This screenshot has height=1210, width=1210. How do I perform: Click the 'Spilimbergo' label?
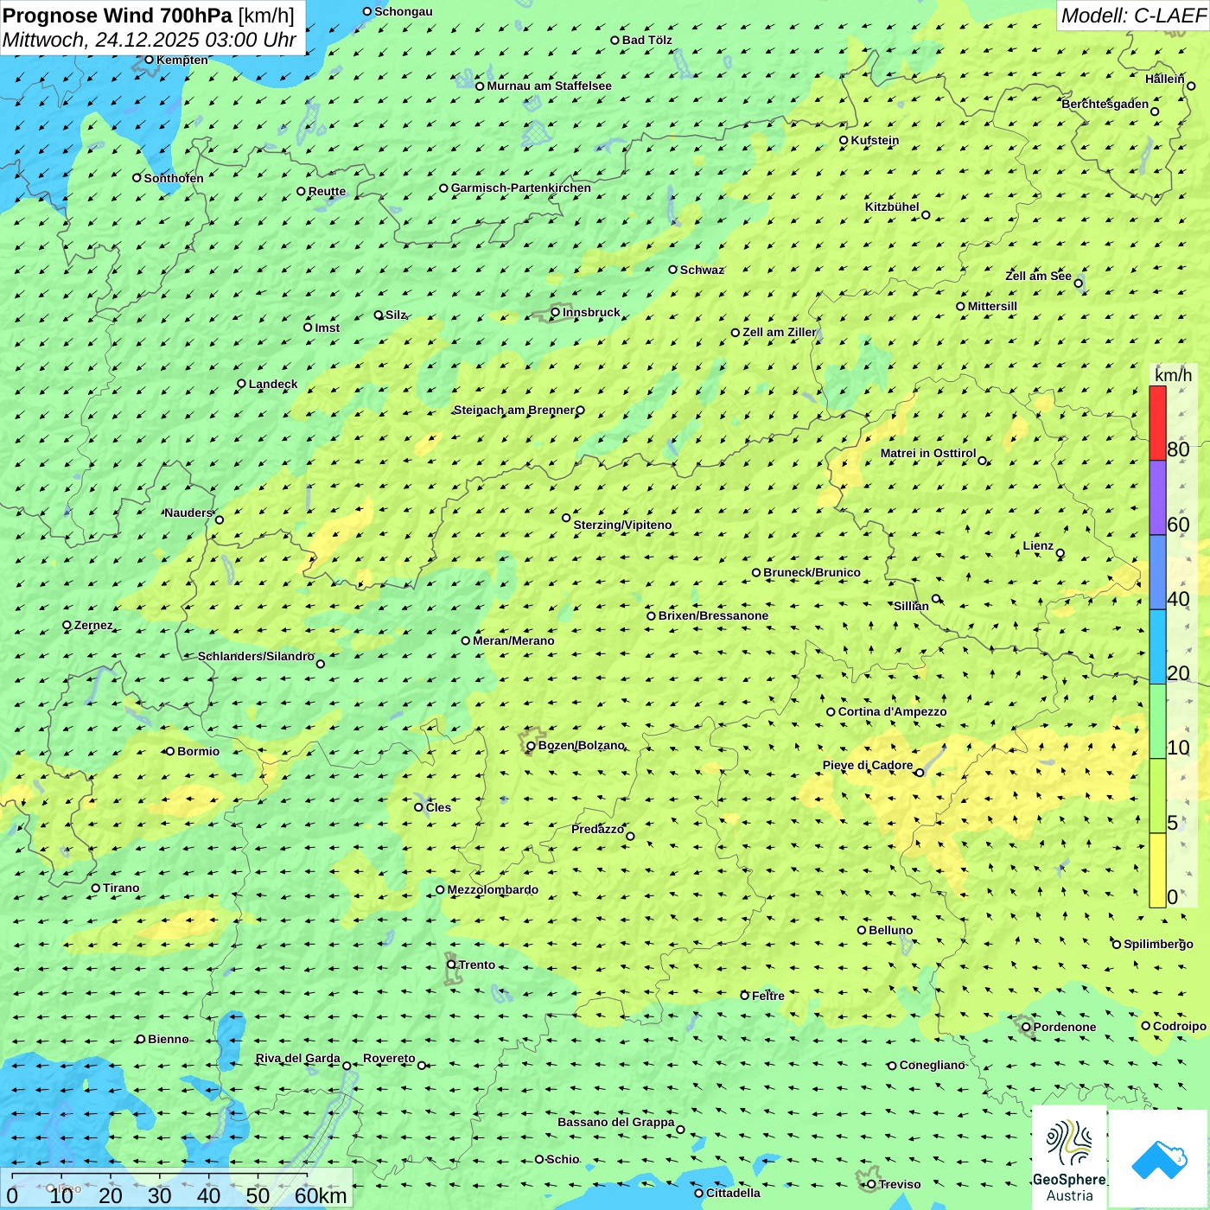point(1158,944)
